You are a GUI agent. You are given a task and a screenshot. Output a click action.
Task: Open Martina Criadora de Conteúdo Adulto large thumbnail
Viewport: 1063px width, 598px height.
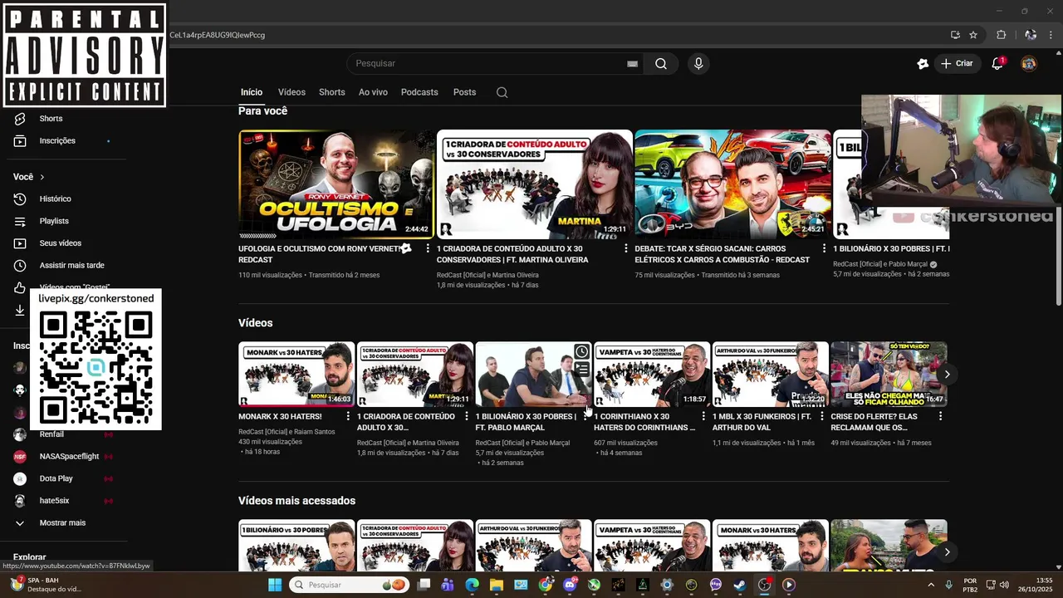coord(535,184)
